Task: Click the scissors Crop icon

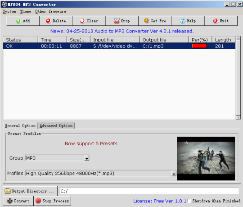Action: coord(117,21)
